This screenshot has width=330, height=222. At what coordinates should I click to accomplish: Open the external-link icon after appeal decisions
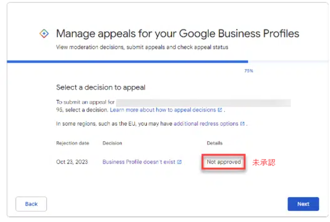pos(220,110)
